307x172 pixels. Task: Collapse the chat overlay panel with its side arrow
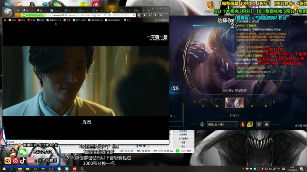[288, 32]
